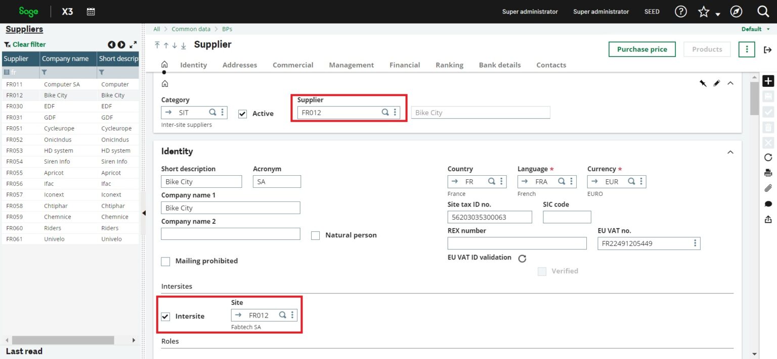
Task: Open the help question mark icon
Action: coord(681,11)
